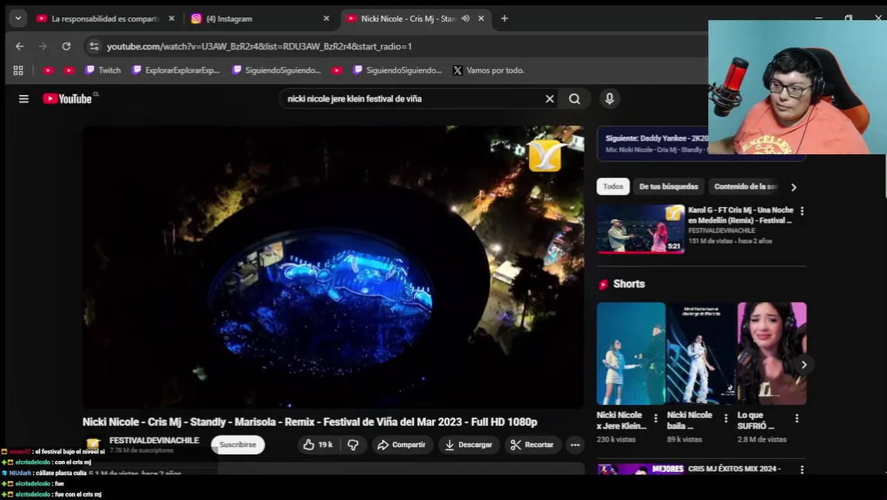
Task: Open the first SiguiendoSiguiendo bookmark
Action: [x=277, y=70]
